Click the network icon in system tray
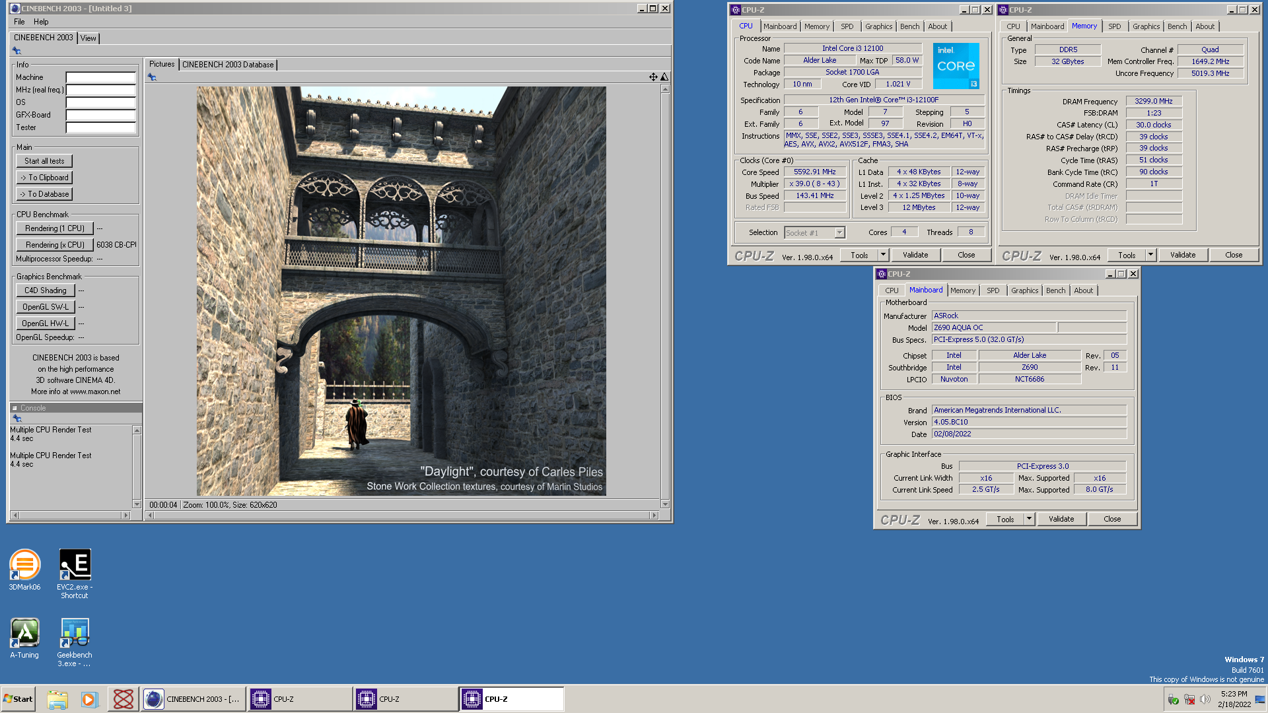1268x713 pixels. point(1189,699)
